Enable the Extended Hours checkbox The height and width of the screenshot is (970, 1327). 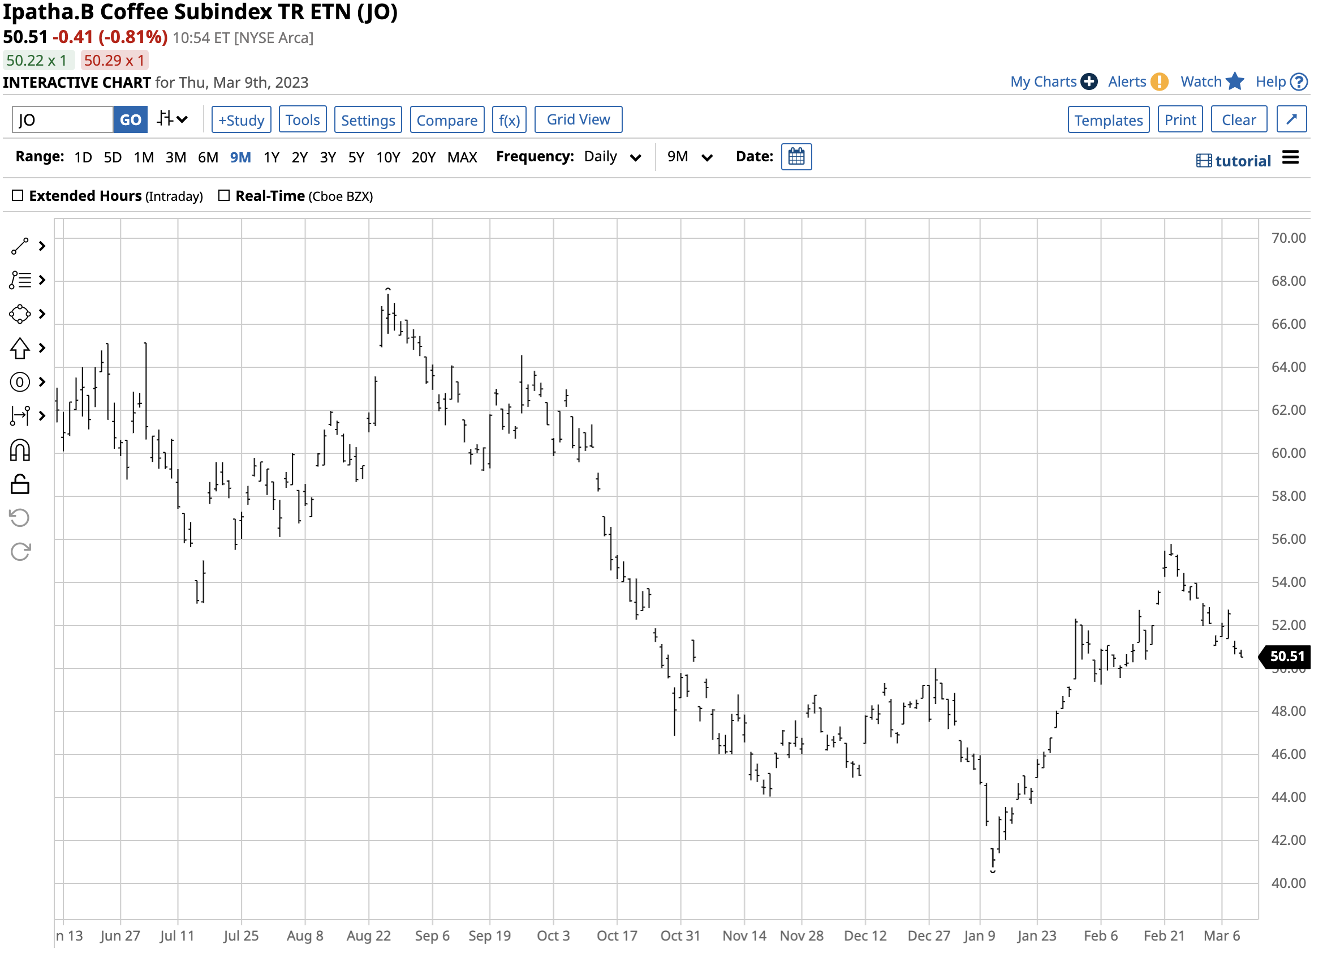[18, 195]
